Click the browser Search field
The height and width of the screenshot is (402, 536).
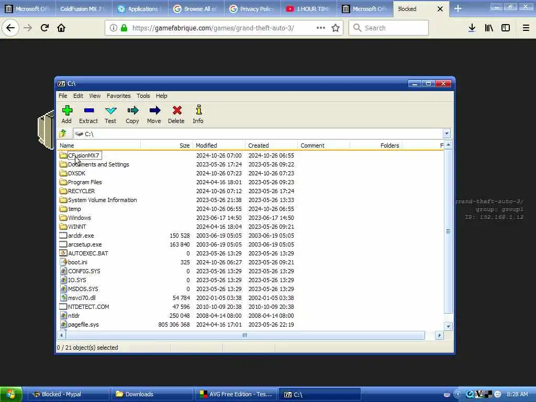tap(389, 28)
